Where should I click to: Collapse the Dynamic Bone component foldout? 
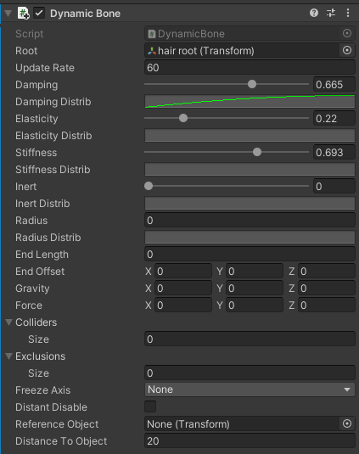point(8,14)
